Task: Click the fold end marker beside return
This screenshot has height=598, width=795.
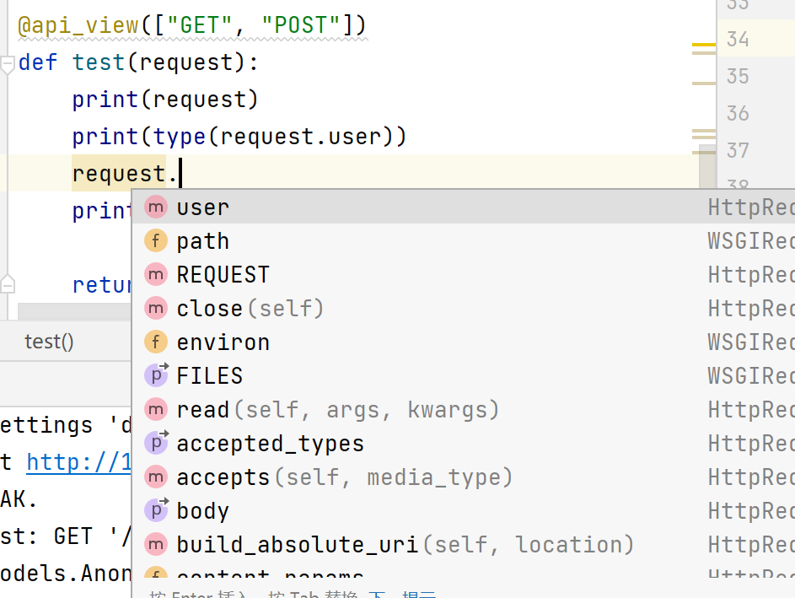Action: coord(8,284)
